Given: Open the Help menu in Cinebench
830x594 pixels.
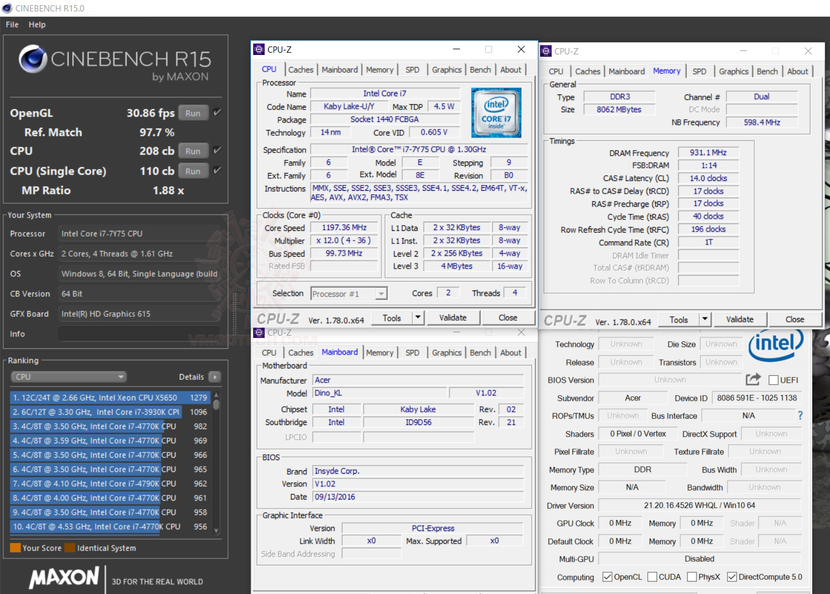Looking at the screenshot, I should 37,25.
